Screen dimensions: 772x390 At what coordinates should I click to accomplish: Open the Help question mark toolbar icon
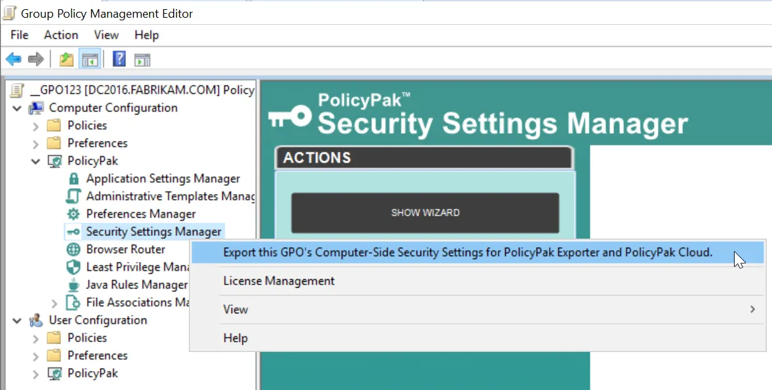[119, 59]
